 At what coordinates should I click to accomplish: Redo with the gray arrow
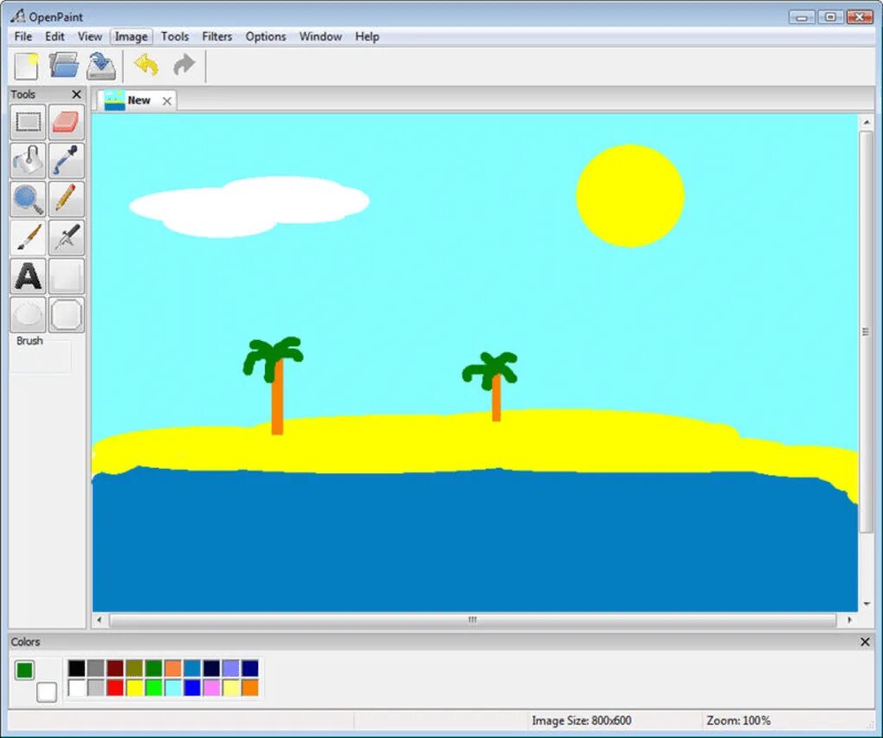(x=184, y=65)
